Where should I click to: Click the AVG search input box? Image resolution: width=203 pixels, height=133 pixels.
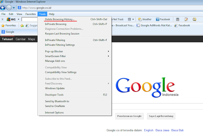pos(29,19)
